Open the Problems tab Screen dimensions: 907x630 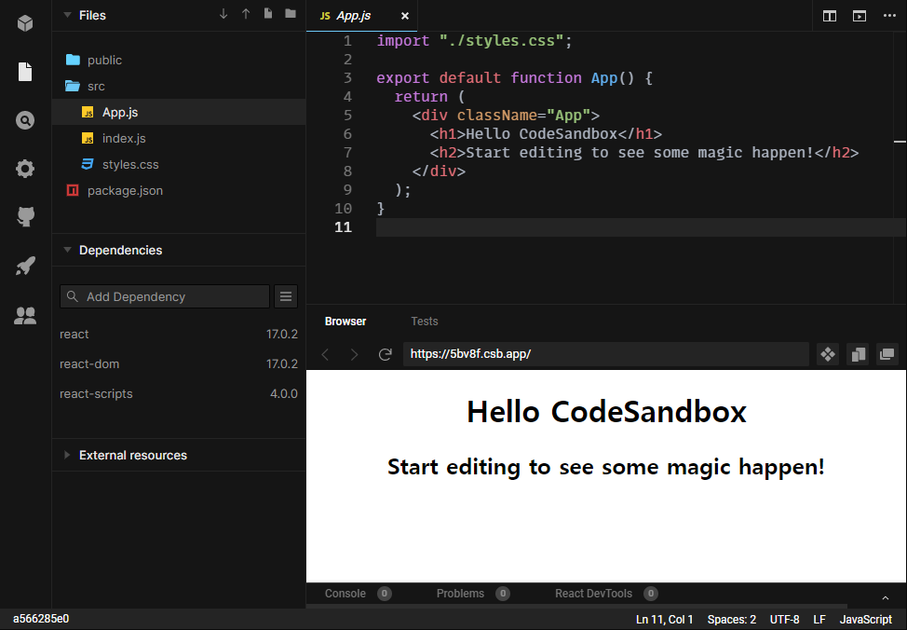(472, 594)
